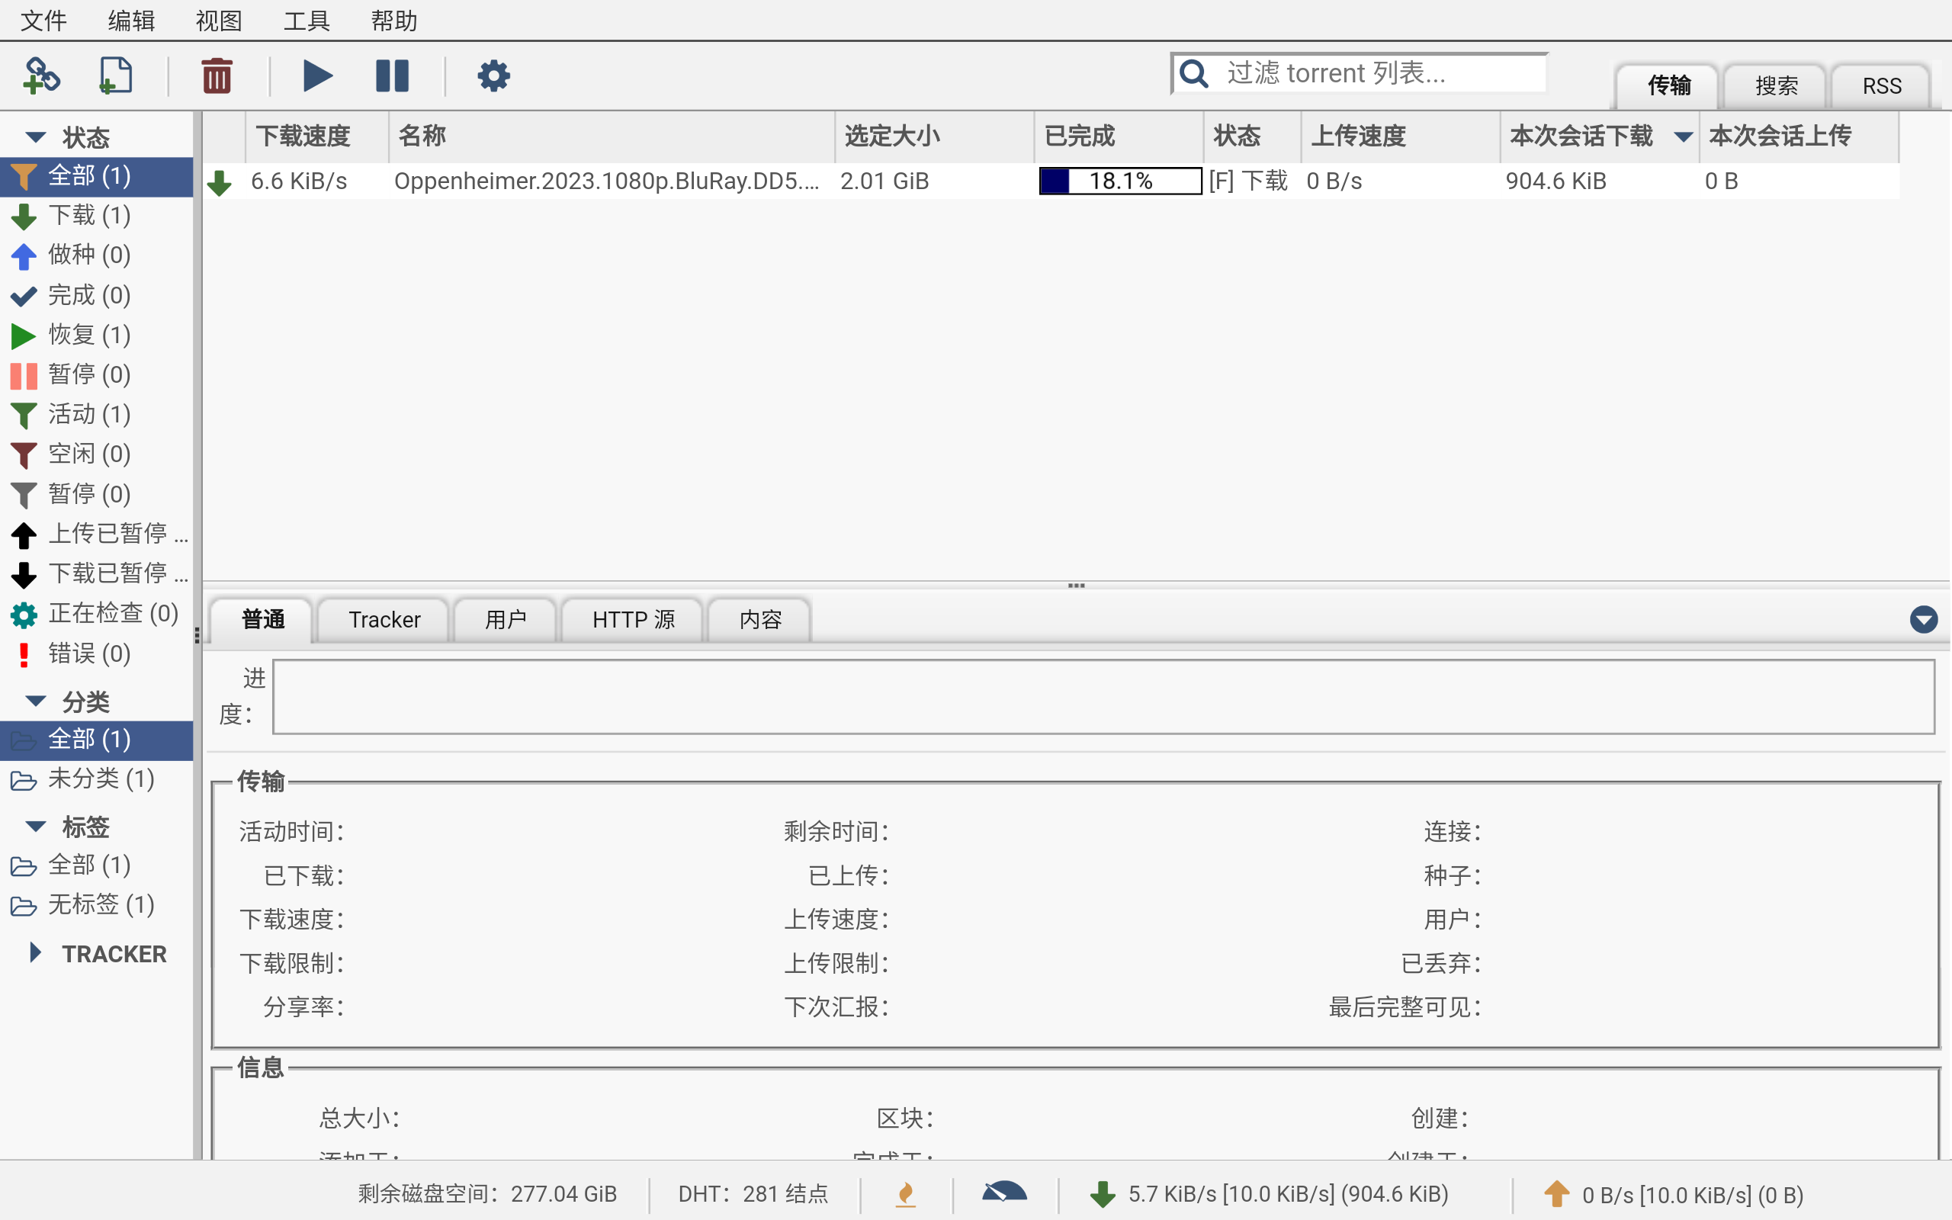
Task: Select the 未分类 (1) category
Action: click(97, 779)
